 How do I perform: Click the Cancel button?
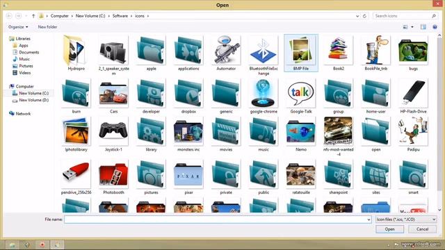point(422,229)
